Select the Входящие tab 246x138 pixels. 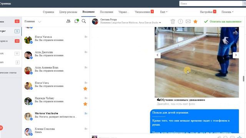tap(88, 12)
